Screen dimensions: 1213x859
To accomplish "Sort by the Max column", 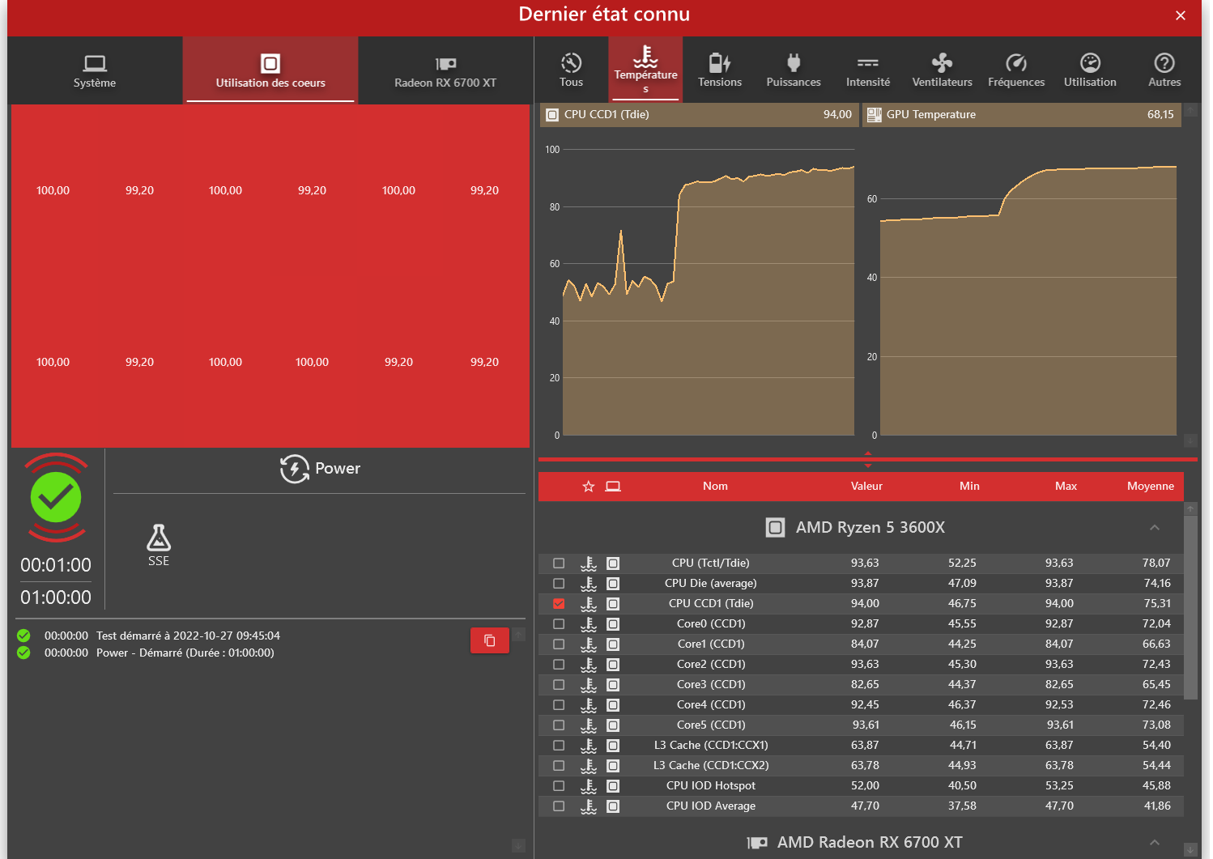I will (x=1066, y=487).
